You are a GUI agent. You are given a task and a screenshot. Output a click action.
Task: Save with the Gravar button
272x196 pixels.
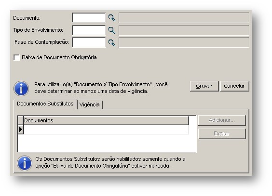[204, 86]
